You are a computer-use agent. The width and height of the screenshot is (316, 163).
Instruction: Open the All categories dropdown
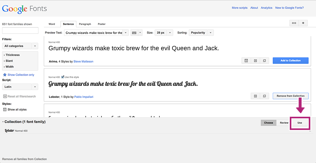coord(20,46)
